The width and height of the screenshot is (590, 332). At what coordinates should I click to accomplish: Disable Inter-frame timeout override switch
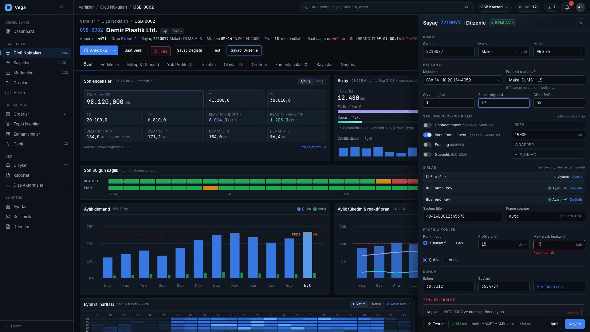pos(427,135)
